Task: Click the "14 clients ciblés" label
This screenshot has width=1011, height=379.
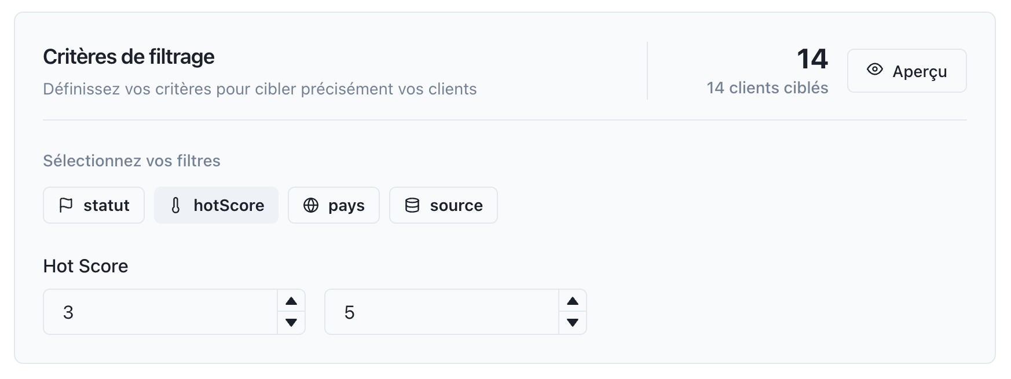Action: tap(767, 88)
